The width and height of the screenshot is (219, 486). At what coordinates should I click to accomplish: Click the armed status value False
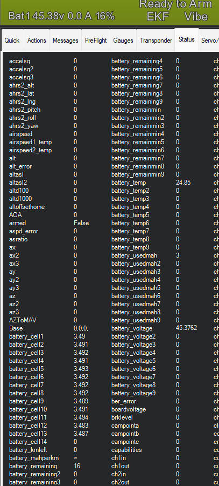click(x=81, y=223)
